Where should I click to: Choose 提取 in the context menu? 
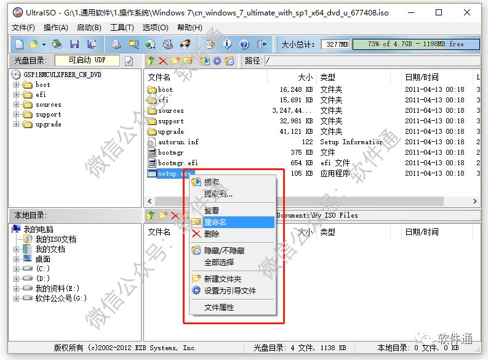click(233, 182)
